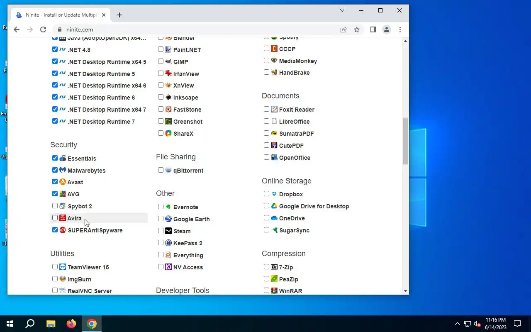Enable the SugarSync checkbox
The image size is (531, 332).
266,230
